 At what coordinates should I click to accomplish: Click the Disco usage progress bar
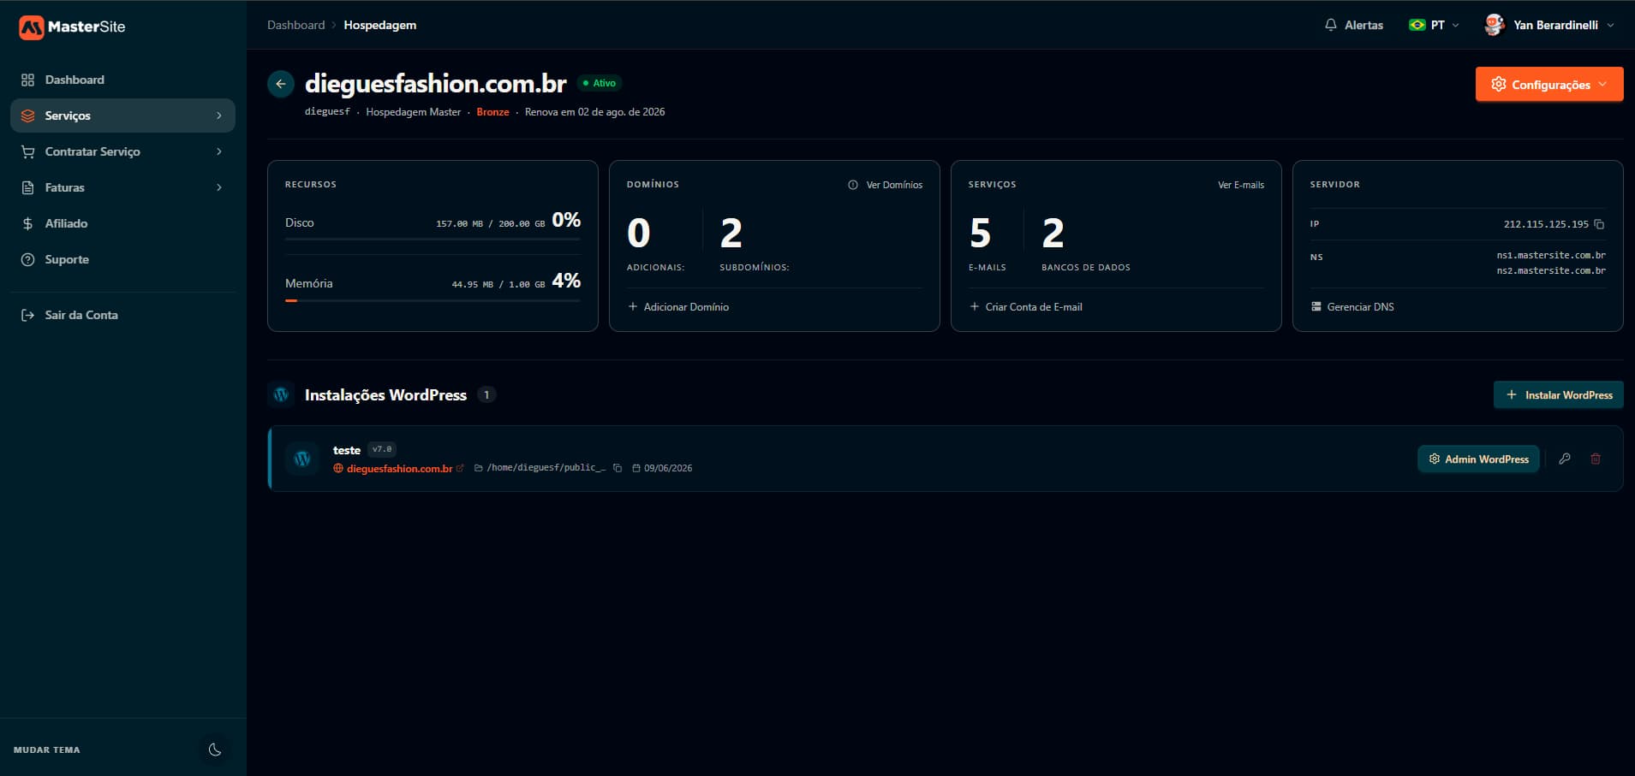click(433, 240)
